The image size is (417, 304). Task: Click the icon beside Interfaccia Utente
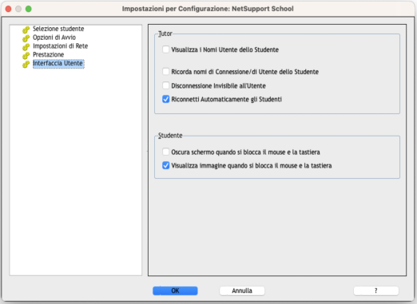[x=26, y=64]
